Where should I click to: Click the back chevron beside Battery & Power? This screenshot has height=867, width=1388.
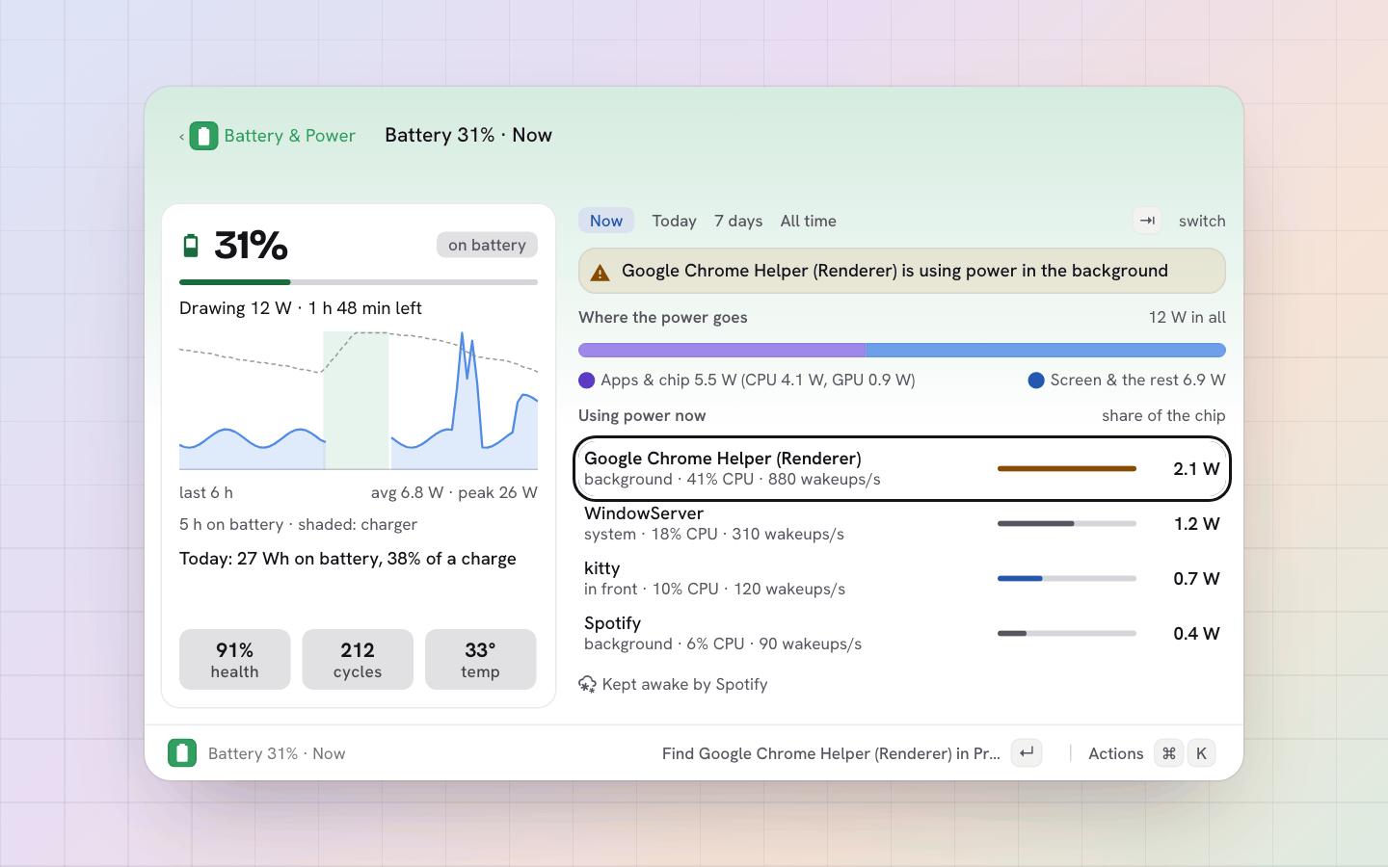pos(181,137)
